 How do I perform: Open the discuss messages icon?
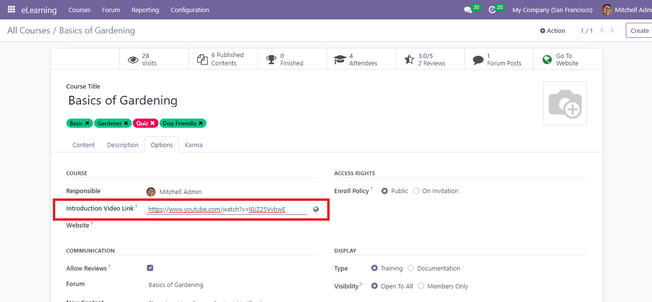(x=468, y=10)
